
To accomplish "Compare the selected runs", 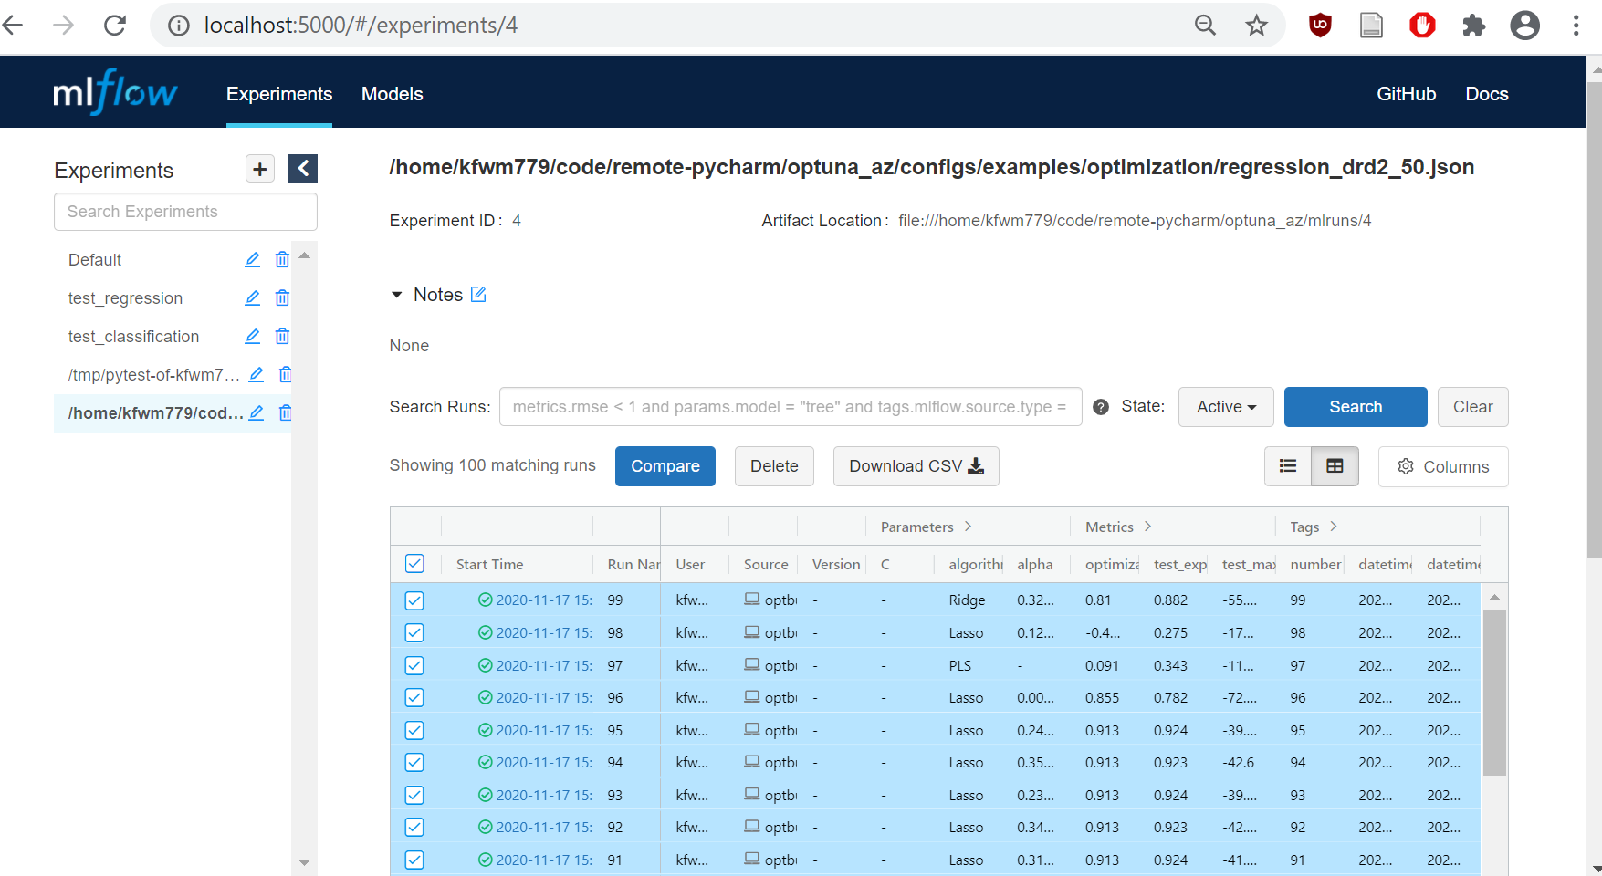I will click(665, 466).
